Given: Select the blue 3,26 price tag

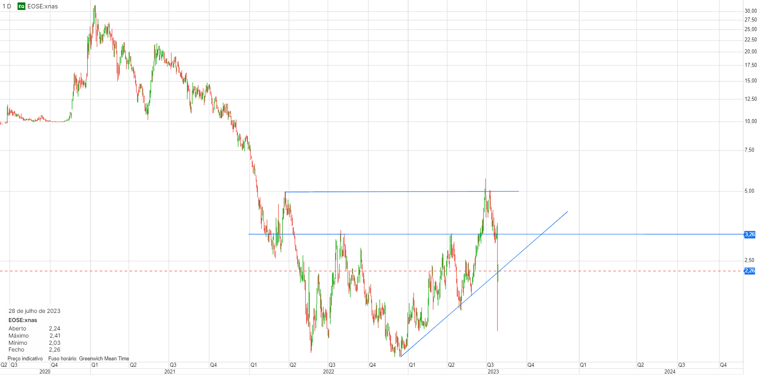Looking at the screenshot, I should coord(750,234).
